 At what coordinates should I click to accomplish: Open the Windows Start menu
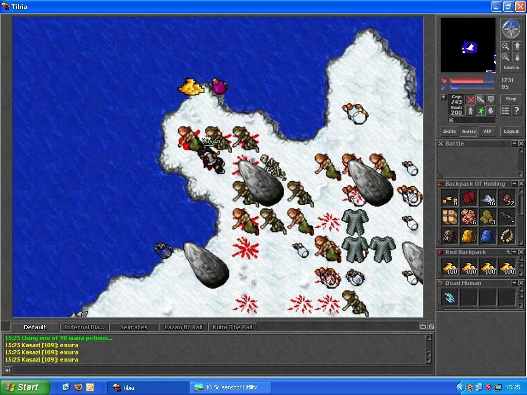(25, 387)
